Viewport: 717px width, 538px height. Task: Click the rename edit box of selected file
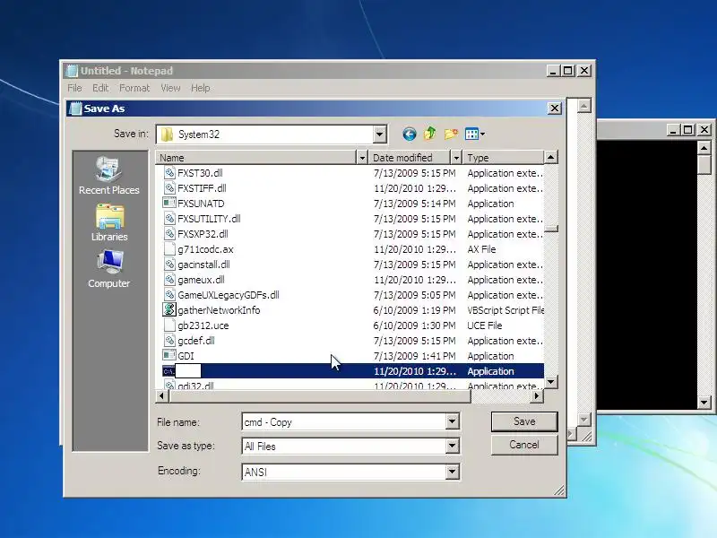click(188, 371)
